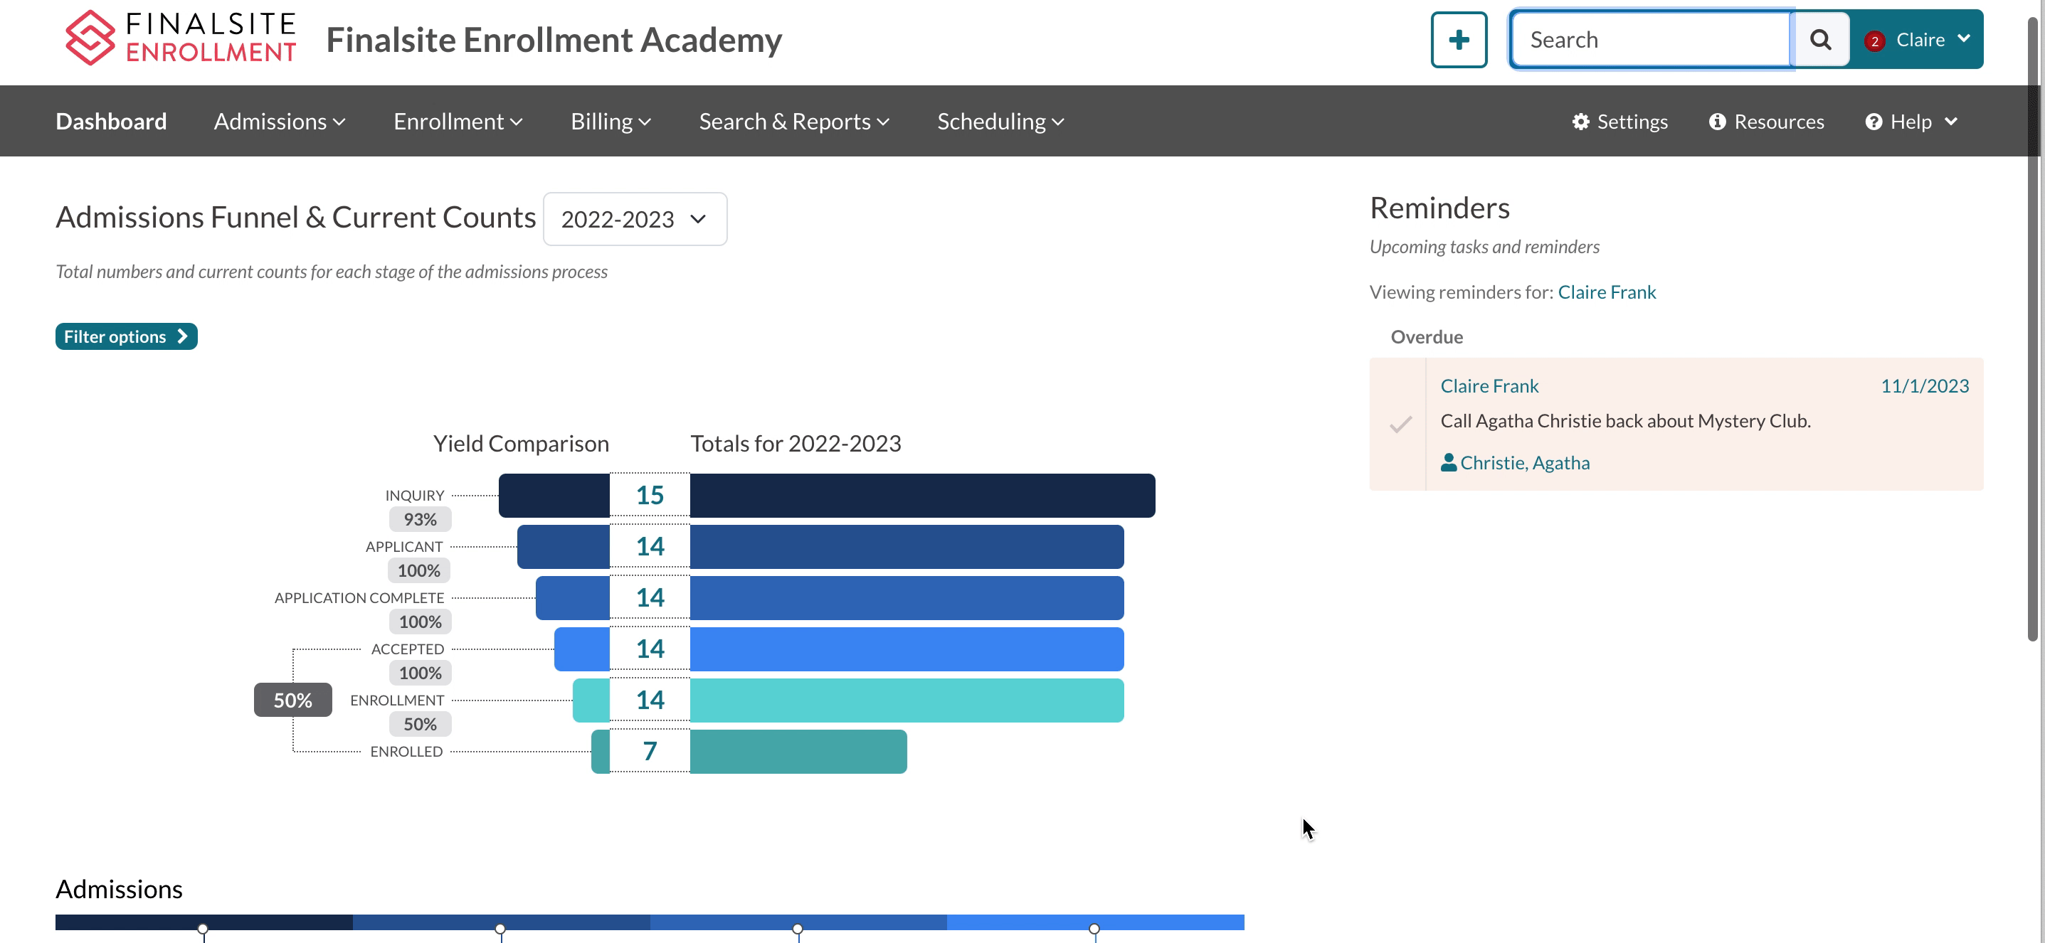
Task: Click into the Search input field
Action: coord(1652,40)
